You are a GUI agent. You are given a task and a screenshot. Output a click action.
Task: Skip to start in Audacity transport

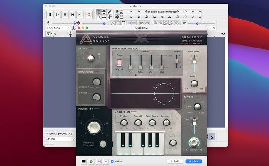72,15
